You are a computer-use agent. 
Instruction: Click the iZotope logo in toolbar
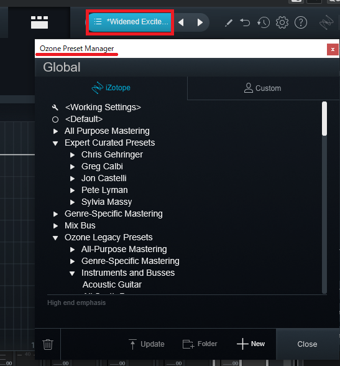(x=326, y=22)
